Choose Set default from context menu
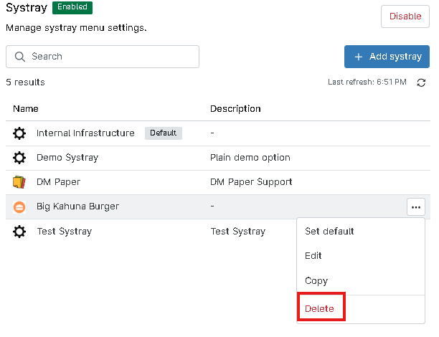 (x=329, y=232)
